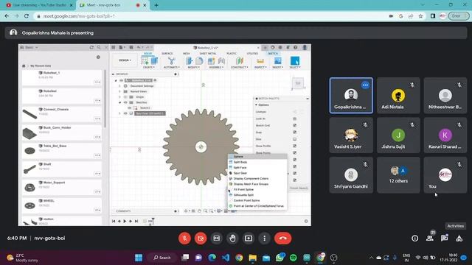The width and height of the screenshot is (472, 265).
Task: Show everyone people panel icon
Action: tap(429, 239)
